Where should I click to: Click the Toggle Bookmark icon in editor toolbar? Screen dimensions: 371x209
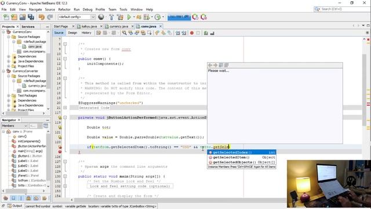170,33
